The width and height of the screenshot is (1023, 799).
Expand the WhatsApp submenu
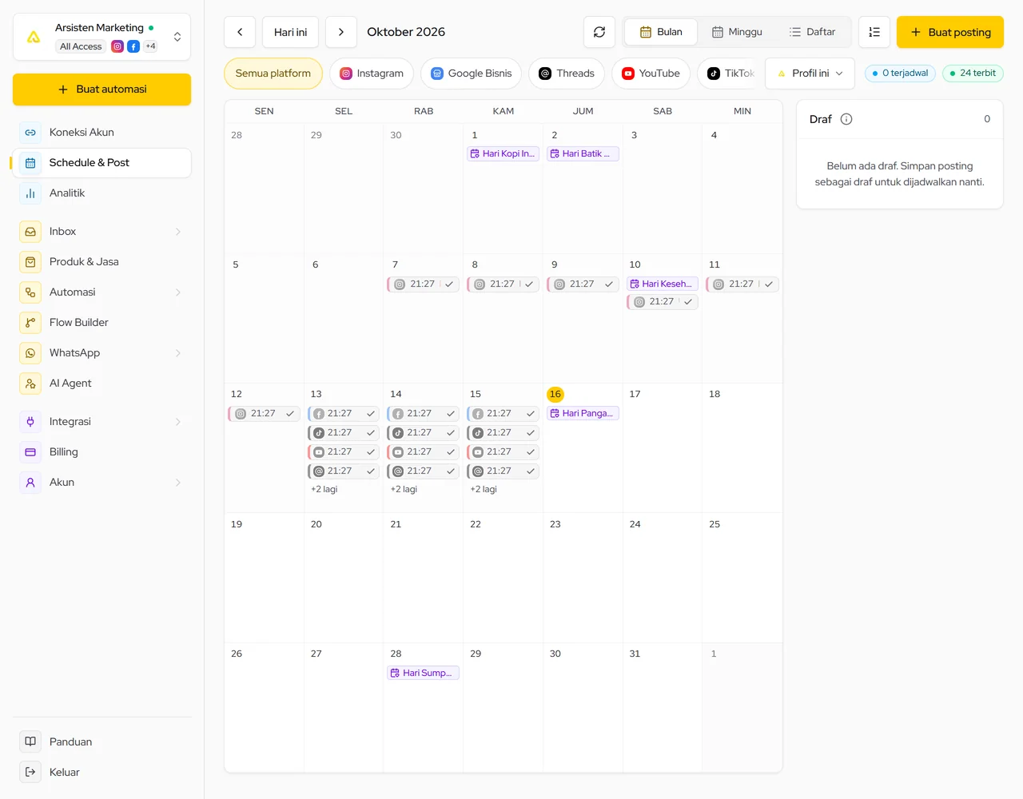point(178,353)
